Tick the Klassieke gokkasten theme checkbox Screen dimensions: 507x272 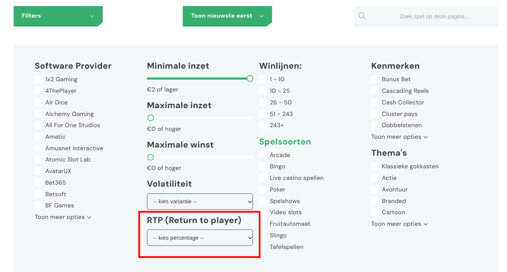(x=375, y=166)
